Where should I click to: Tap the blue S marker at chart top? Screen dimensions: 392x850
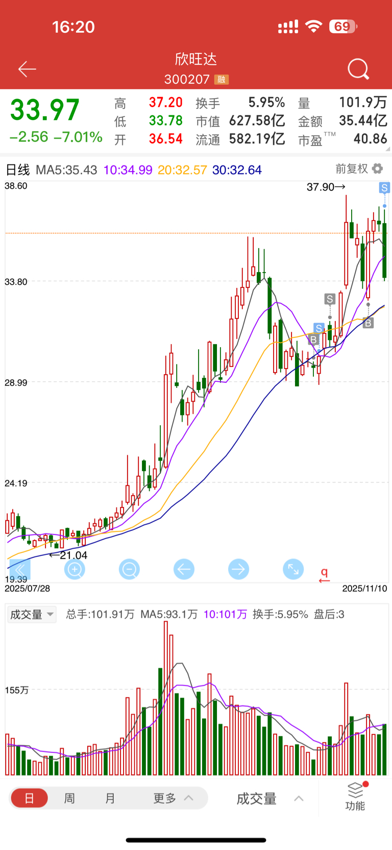384,188
